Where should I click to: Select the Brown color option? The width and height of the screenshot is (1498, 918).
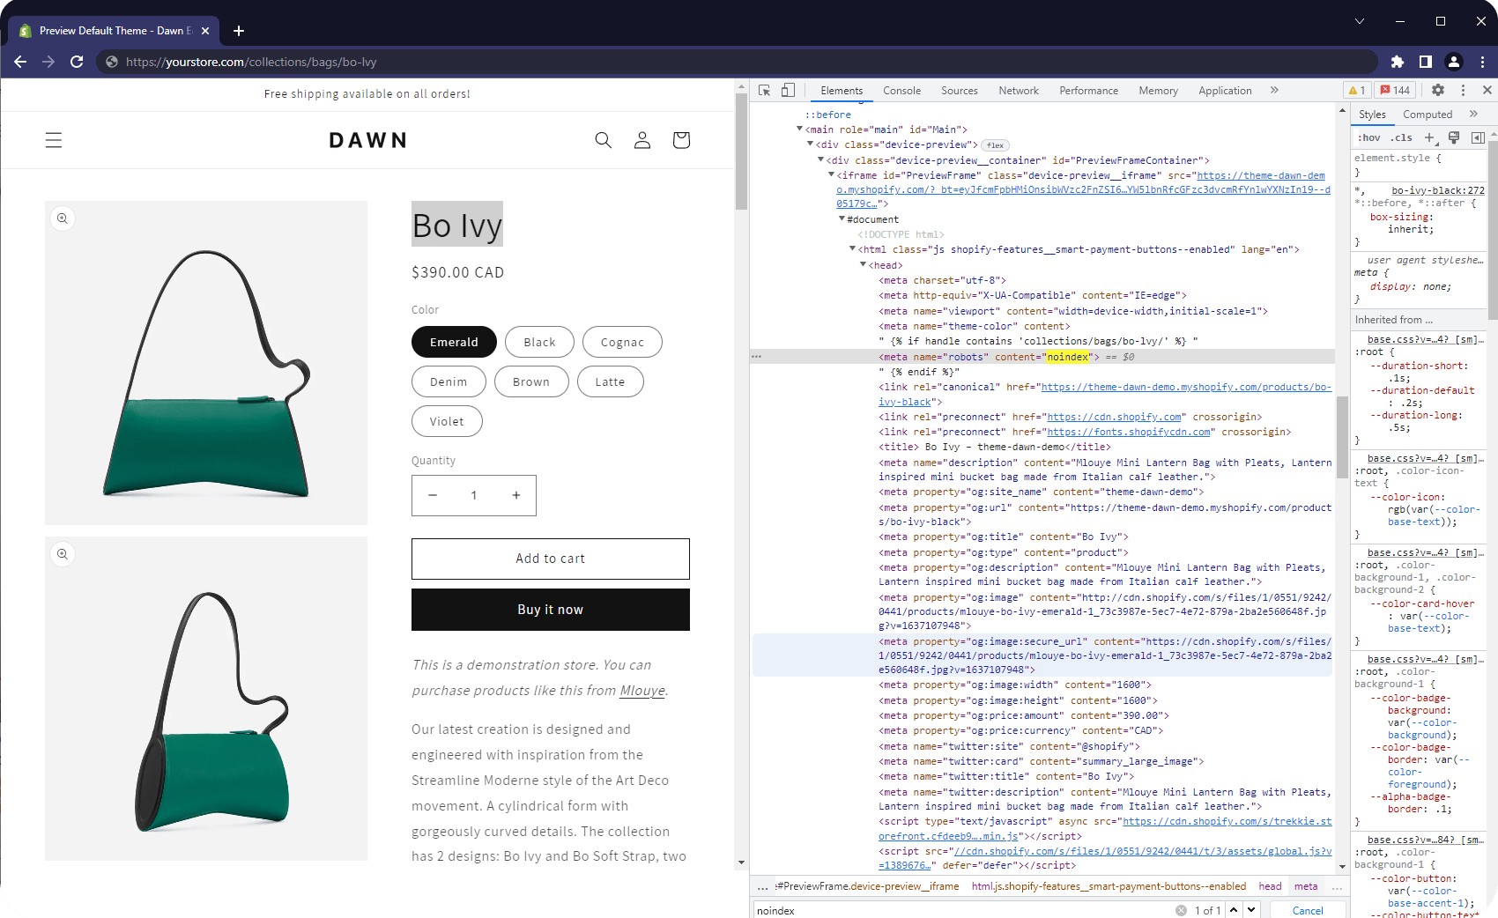[531, 381]
